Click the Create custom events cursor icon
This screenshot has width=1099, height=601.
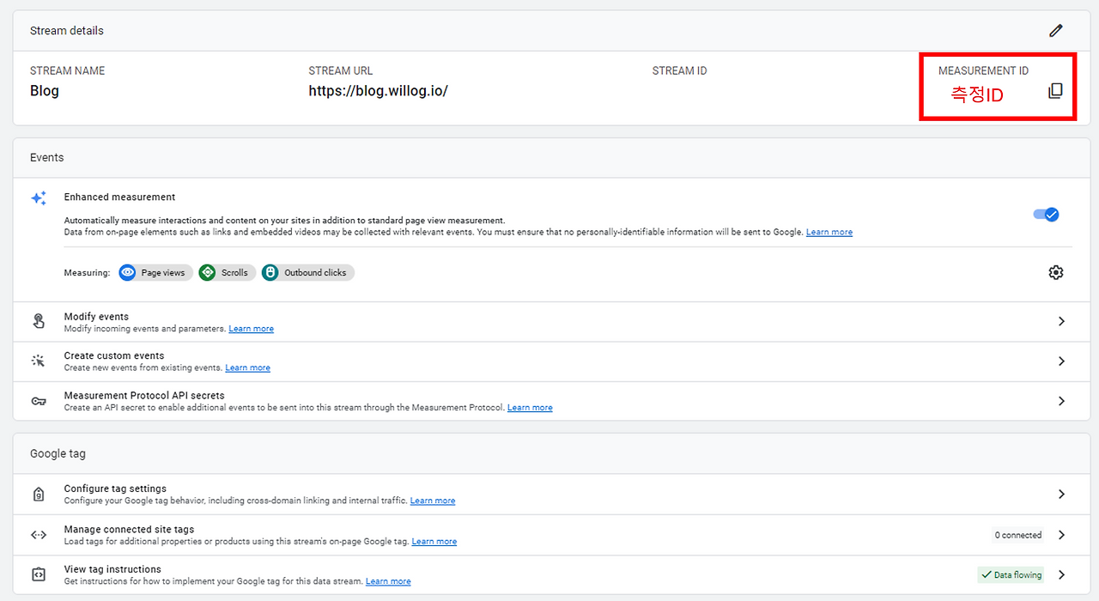pos(39,361)
